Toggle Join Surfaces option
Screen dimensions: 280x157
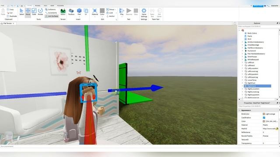click(52, 16)
